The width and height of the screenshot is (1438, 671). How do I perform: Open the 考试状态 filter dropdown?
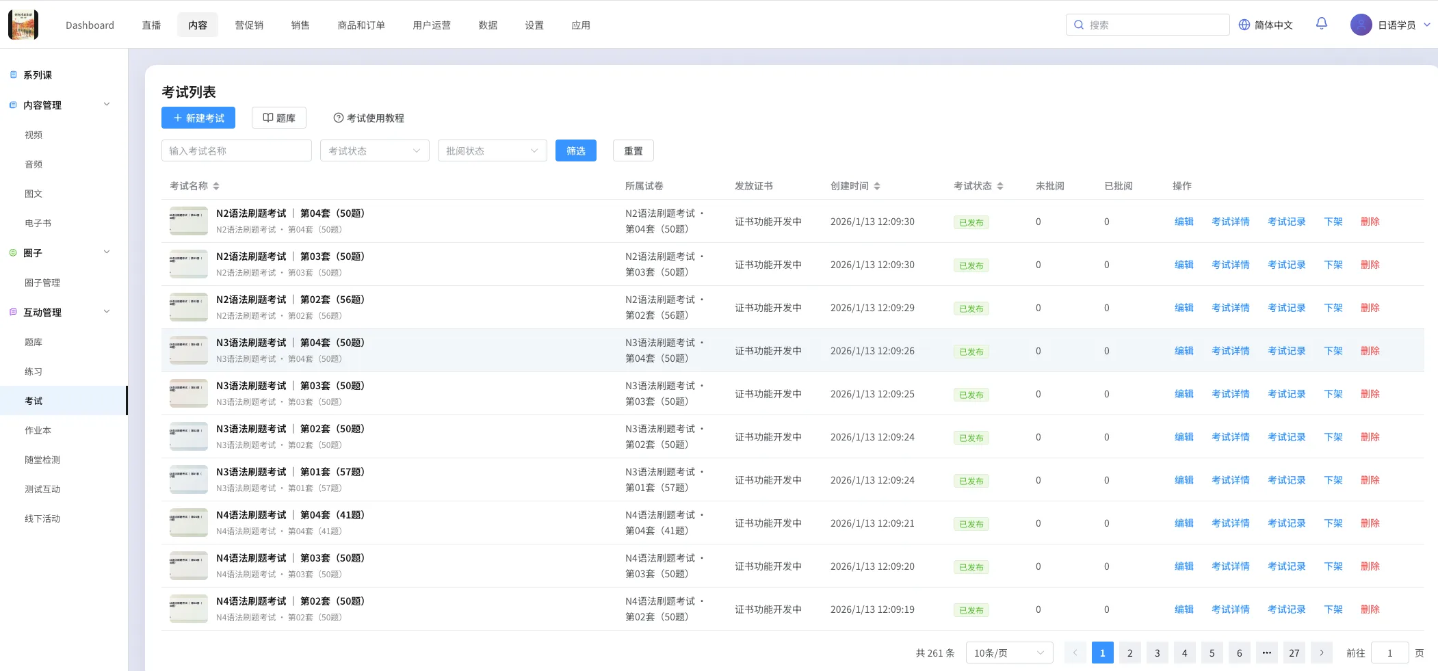click(374, 150)
